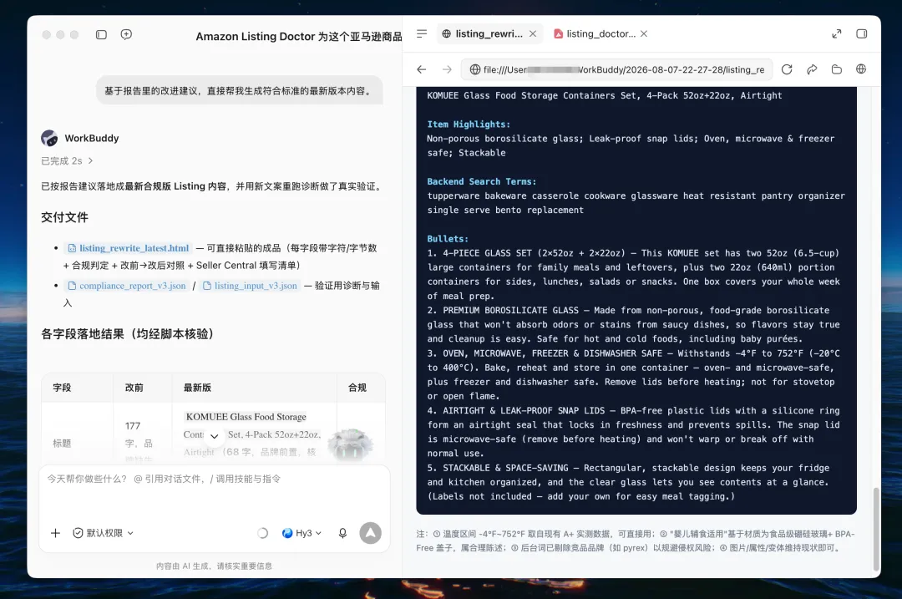Start a new chat with plus bubble icon
902x599 pixels.
click(127, 34)
